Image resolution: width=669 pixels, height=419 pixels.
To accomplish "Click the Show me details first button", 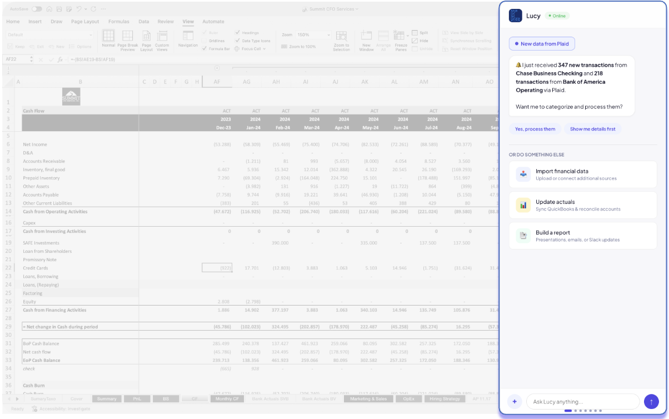I will coord(593,128).
